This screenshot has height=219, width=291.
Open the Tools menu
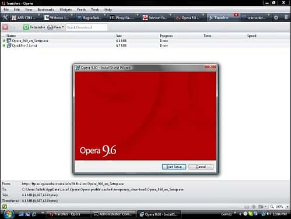point(95,9)
